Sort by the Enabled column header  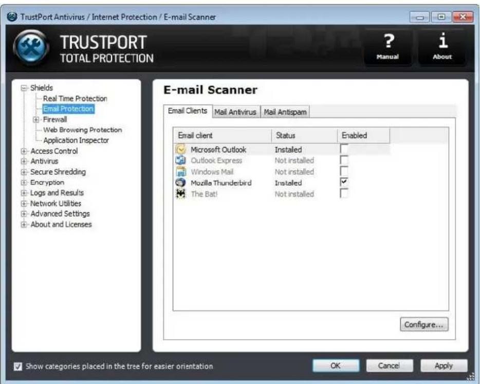[364, 135]
